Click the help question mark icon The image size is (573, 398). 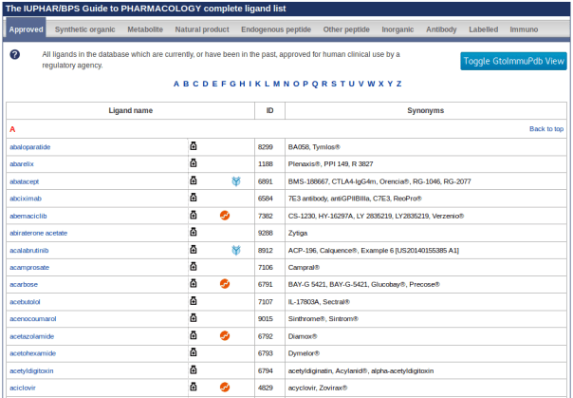(14, 54)
